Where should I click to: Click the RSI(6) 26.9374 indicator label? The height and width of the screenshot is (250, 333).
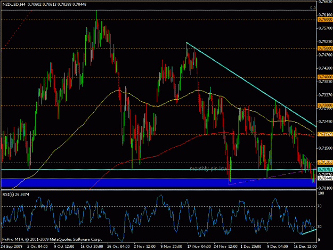[16, 195]
